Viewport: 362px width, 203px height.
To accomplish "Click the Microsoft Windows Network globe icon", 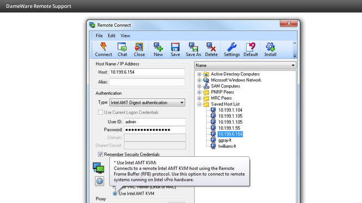I will click(x=206, y=80).
